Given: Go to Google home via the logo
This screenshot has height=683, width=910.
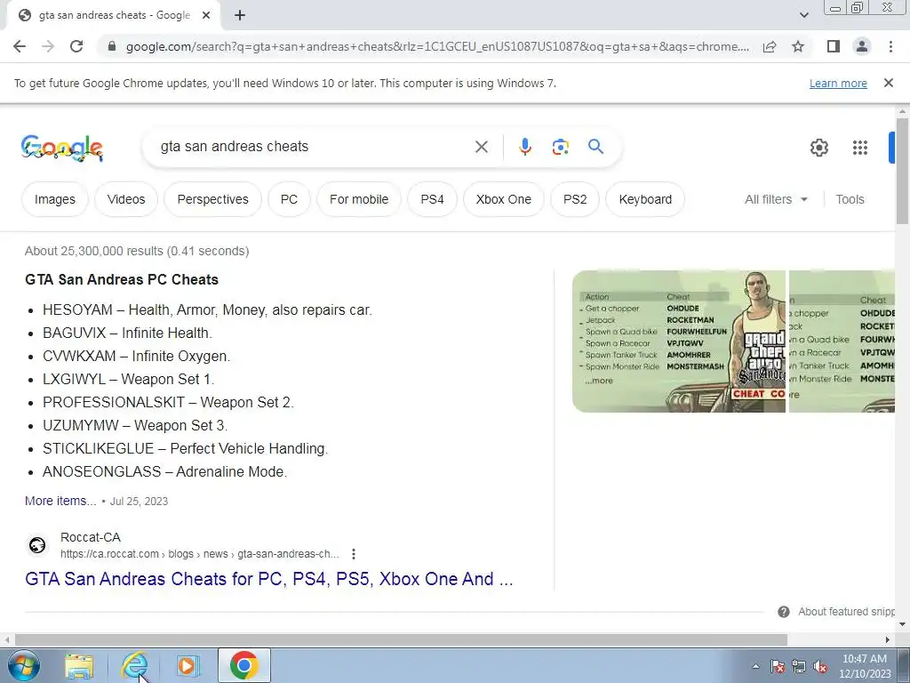Looking at the screenshot, I should [62, 148].
